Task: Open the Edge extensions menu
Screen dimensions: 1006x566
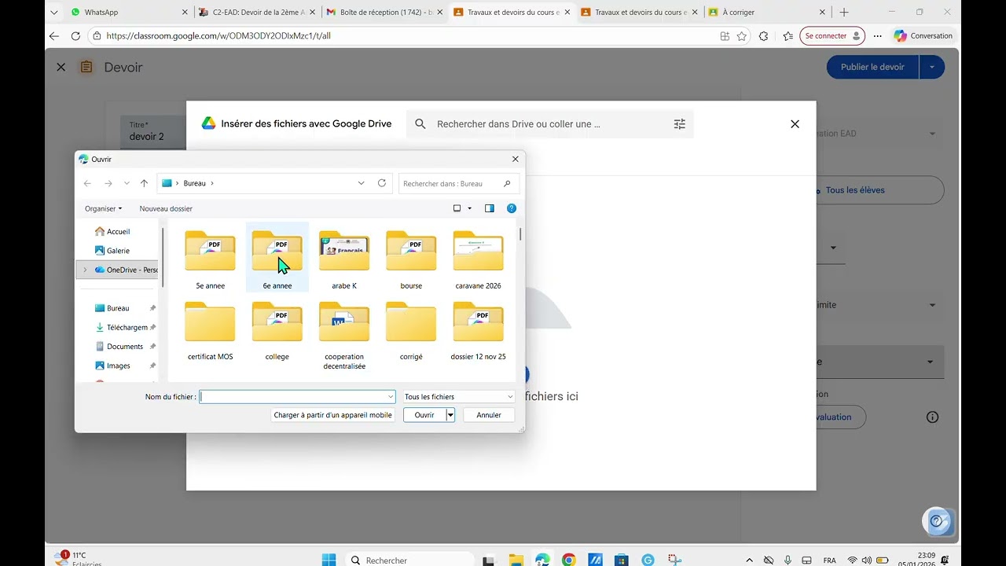Action: tap(763, 36)
